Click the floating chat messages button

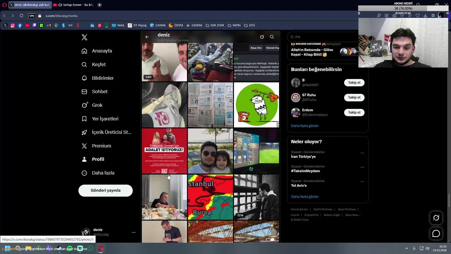click(x=436, y=234)
